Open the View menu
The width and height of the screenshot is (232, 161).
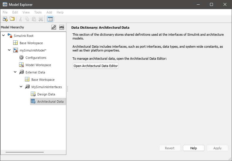26,12
